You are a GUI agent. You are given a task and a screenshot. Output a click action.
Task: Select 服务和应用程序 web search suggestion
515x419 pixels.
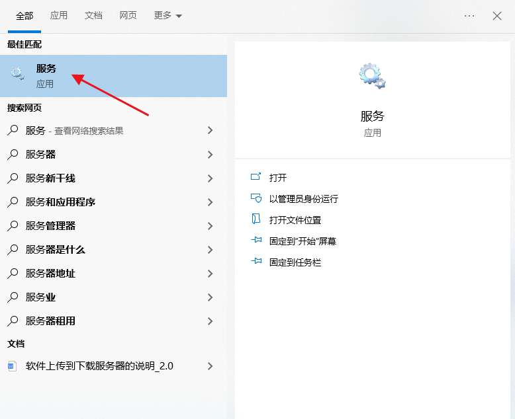(x=61, y=202)
